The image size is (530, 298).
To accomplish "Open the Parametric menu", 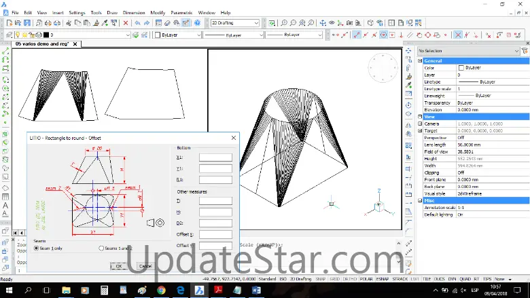I will (181, 12).
